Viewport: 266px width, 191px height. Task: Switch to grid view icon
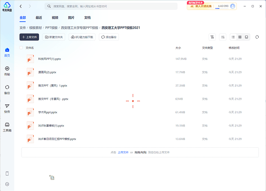pos(240,37)
